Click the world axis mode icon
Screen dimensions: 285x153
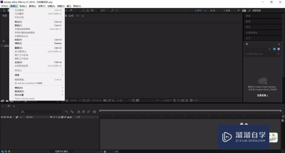coord(88,10)
